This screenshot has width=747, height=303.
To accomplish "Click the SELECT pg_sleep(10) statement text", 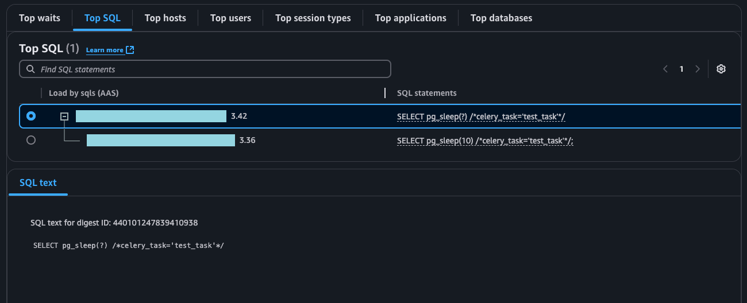I will [x=485, y=141].
